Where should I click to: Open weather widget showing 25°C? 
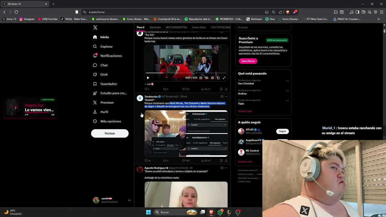13,212
